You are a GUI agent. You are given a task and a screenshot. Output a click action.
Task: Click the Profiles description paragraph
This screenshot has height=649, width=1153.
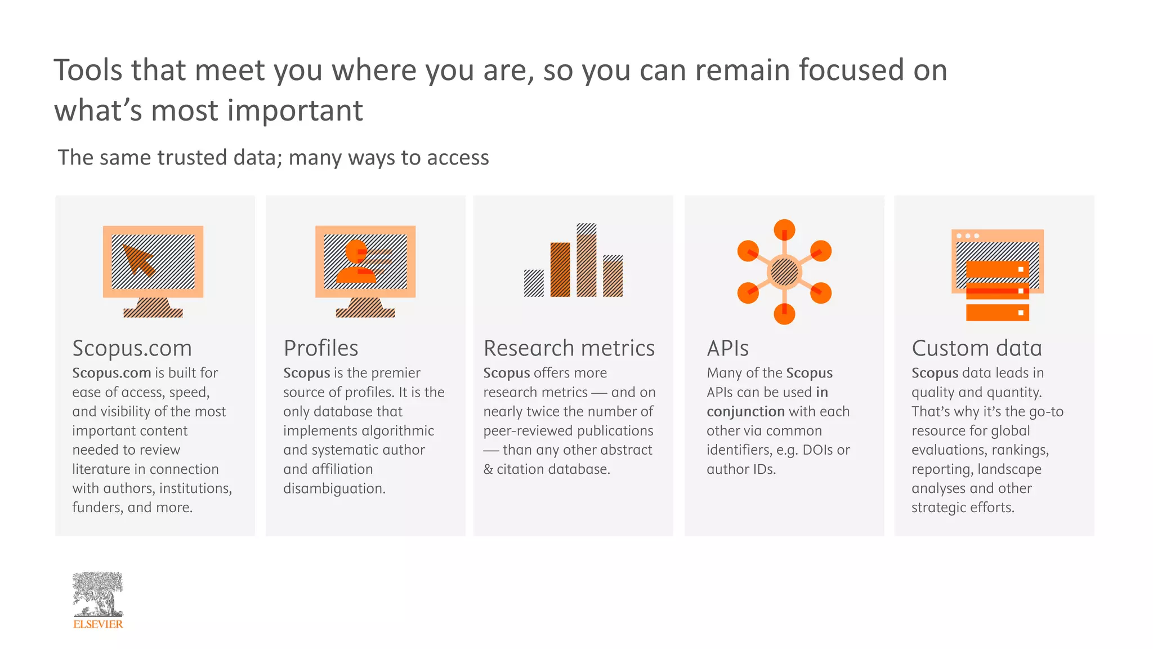click(x=363, y=430)
